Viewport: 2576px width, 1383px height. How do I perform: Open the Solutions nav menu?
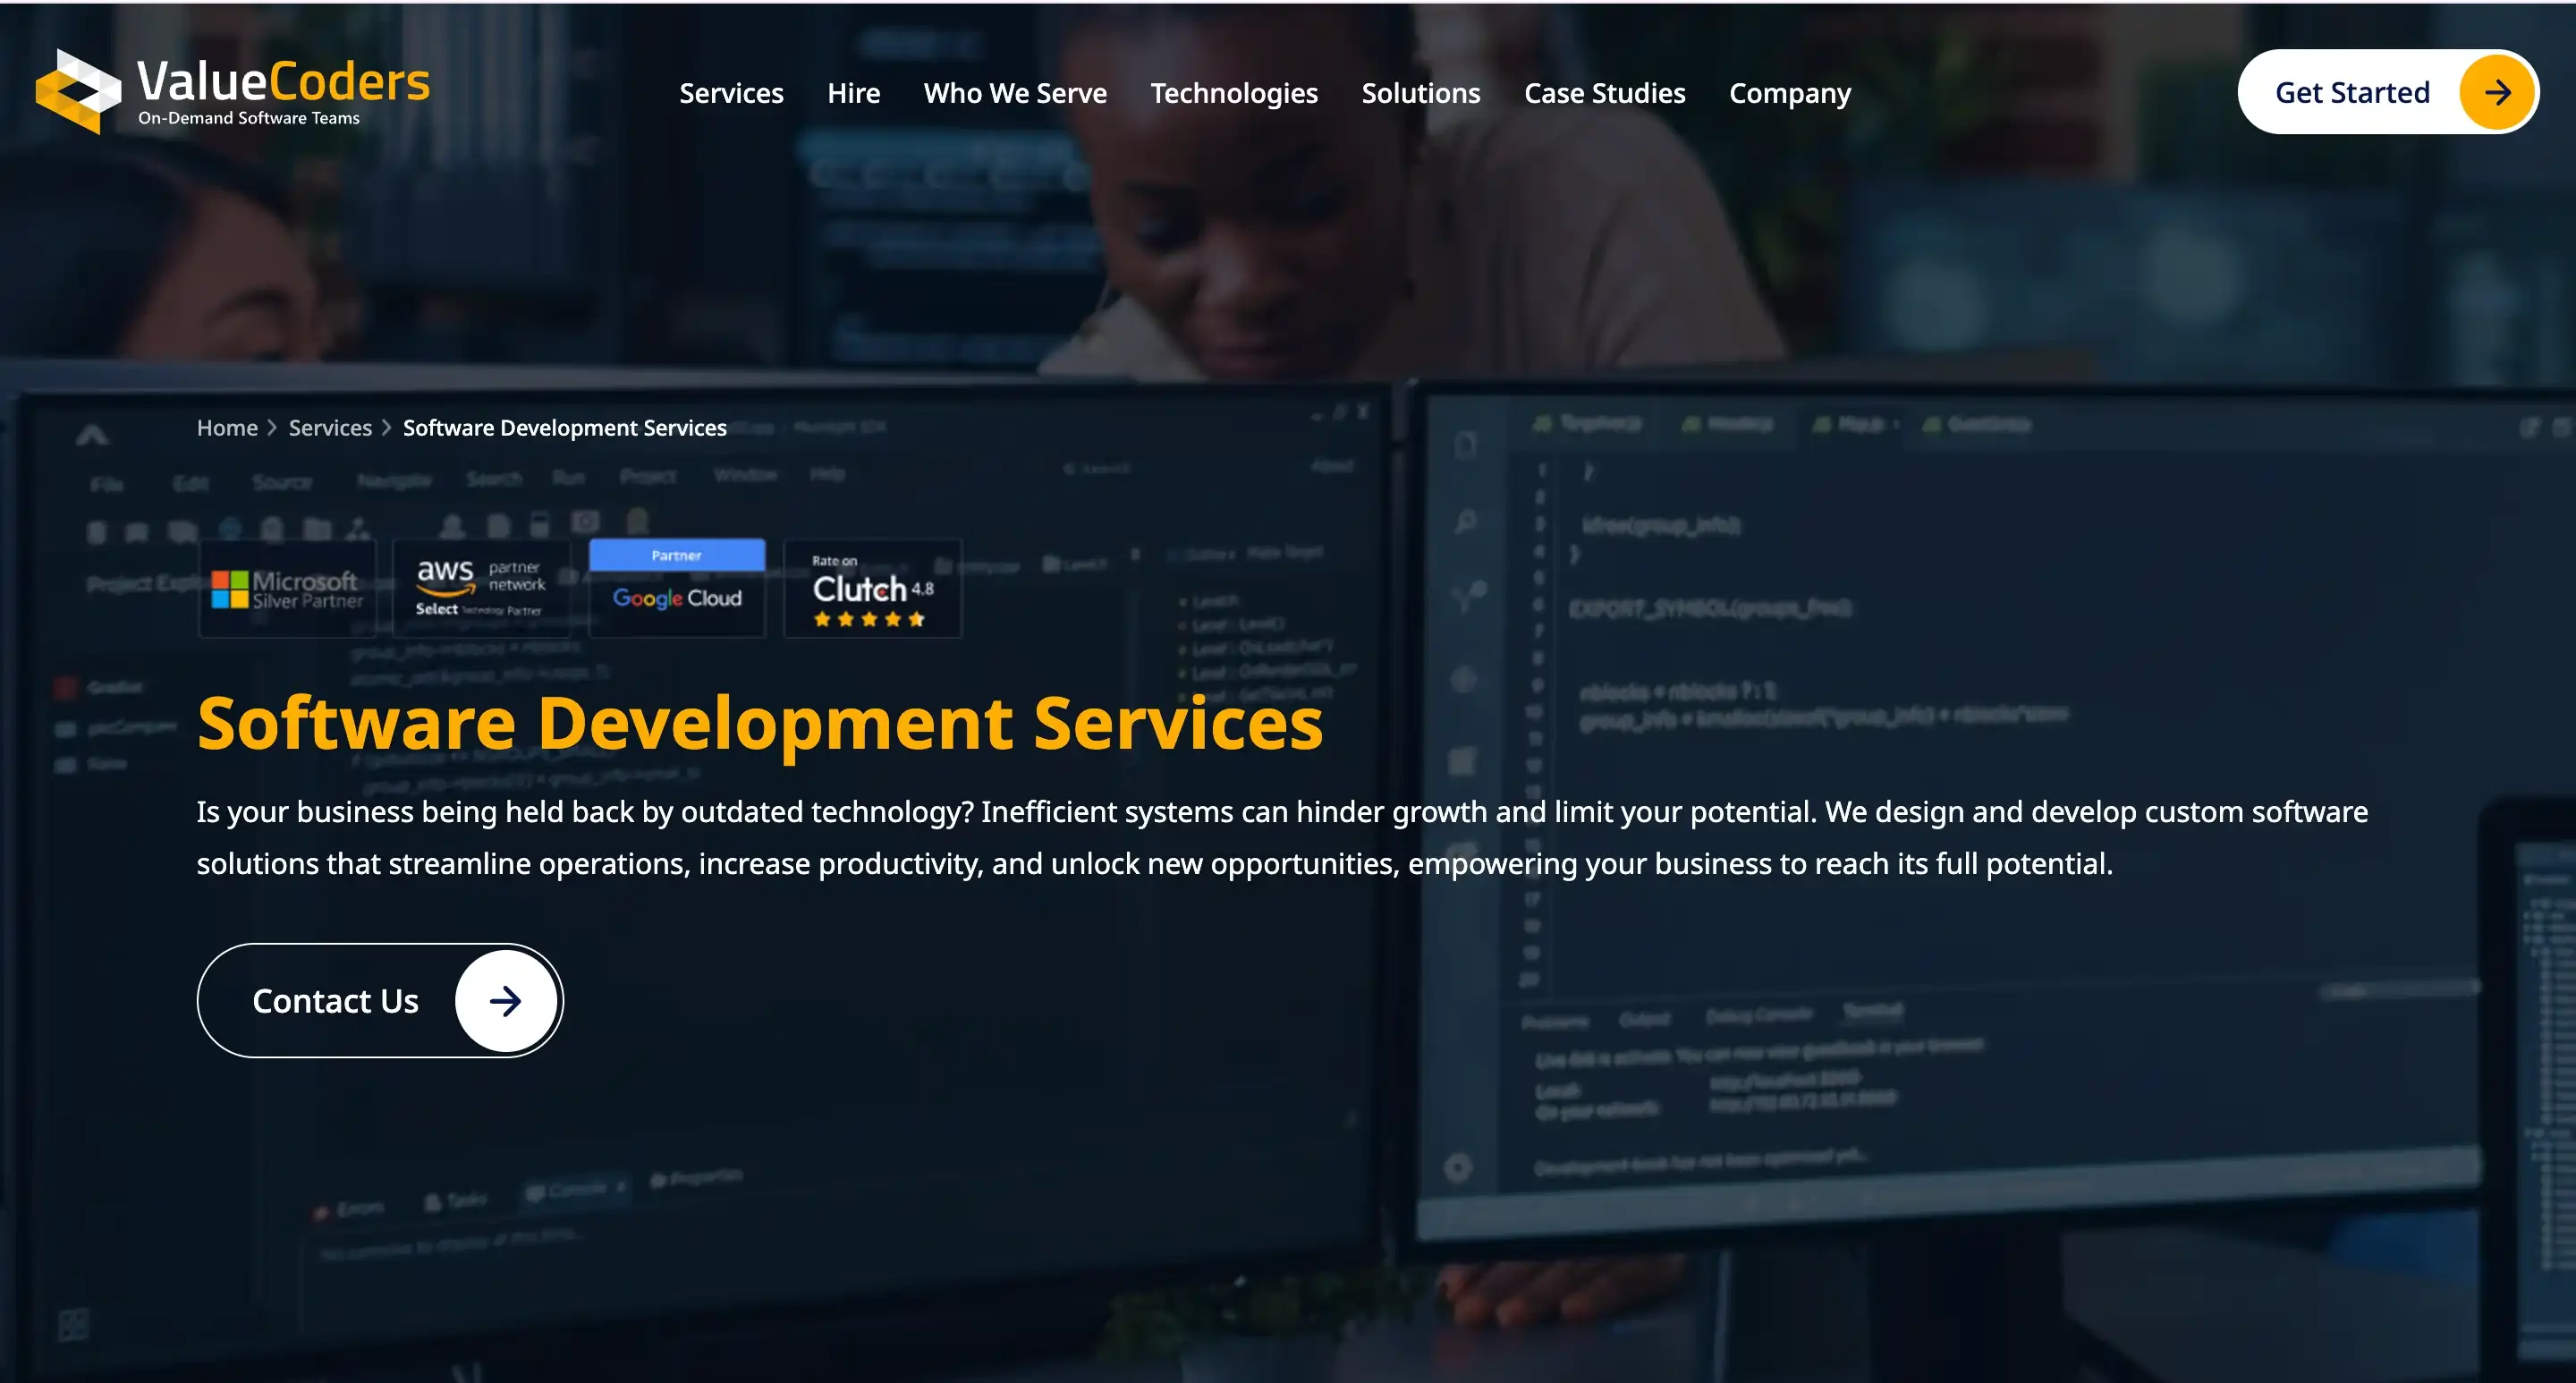coord(1420,93)
